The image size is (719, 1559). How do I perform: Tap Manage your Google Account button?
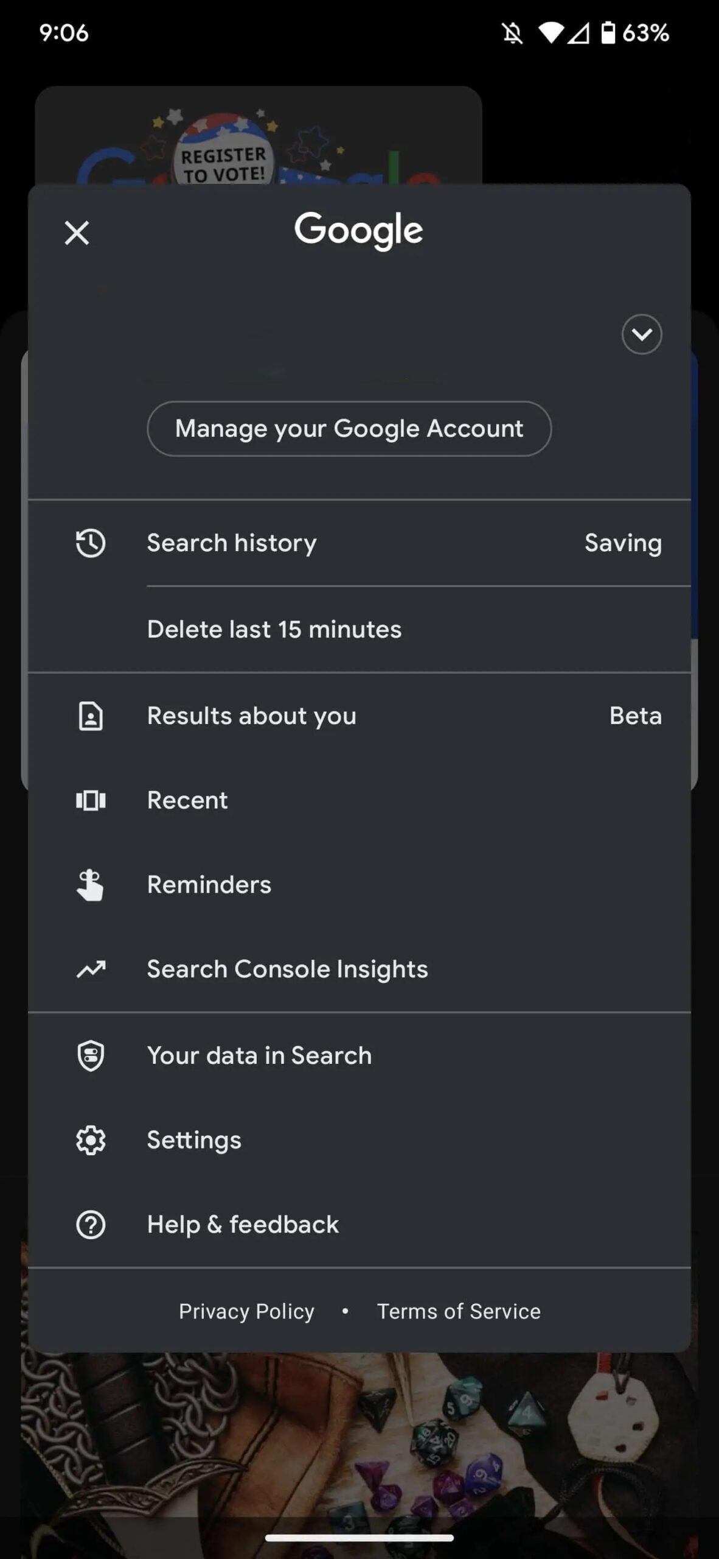point(349,429)
